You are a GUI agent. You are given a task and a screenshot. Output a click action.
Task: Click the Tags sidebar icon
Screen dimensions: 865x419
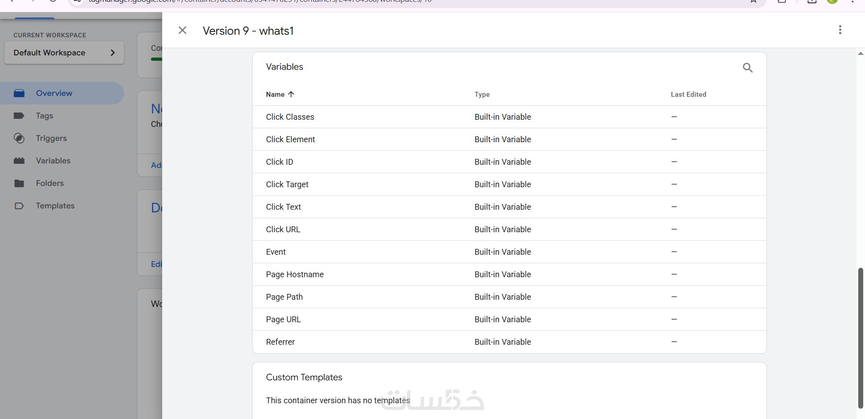pos(19,116)
